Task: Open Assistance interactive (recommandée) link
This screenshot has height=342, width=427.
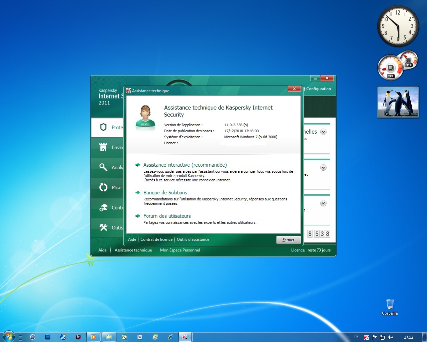Action: click(185, 165)
